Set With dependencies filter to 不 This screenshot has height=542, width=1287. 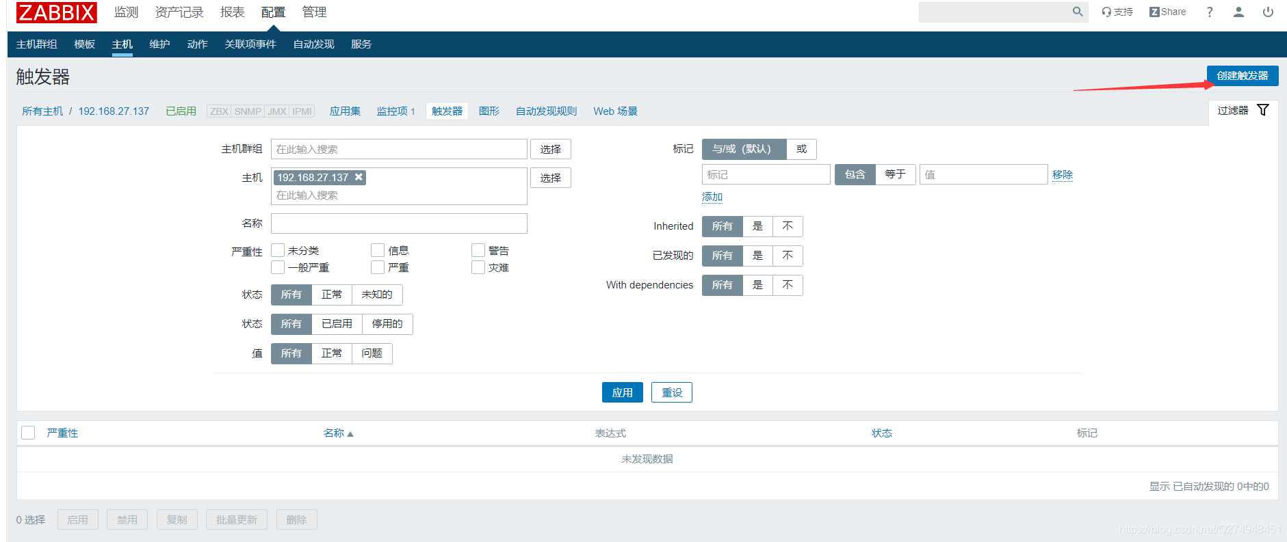(788, 285)
